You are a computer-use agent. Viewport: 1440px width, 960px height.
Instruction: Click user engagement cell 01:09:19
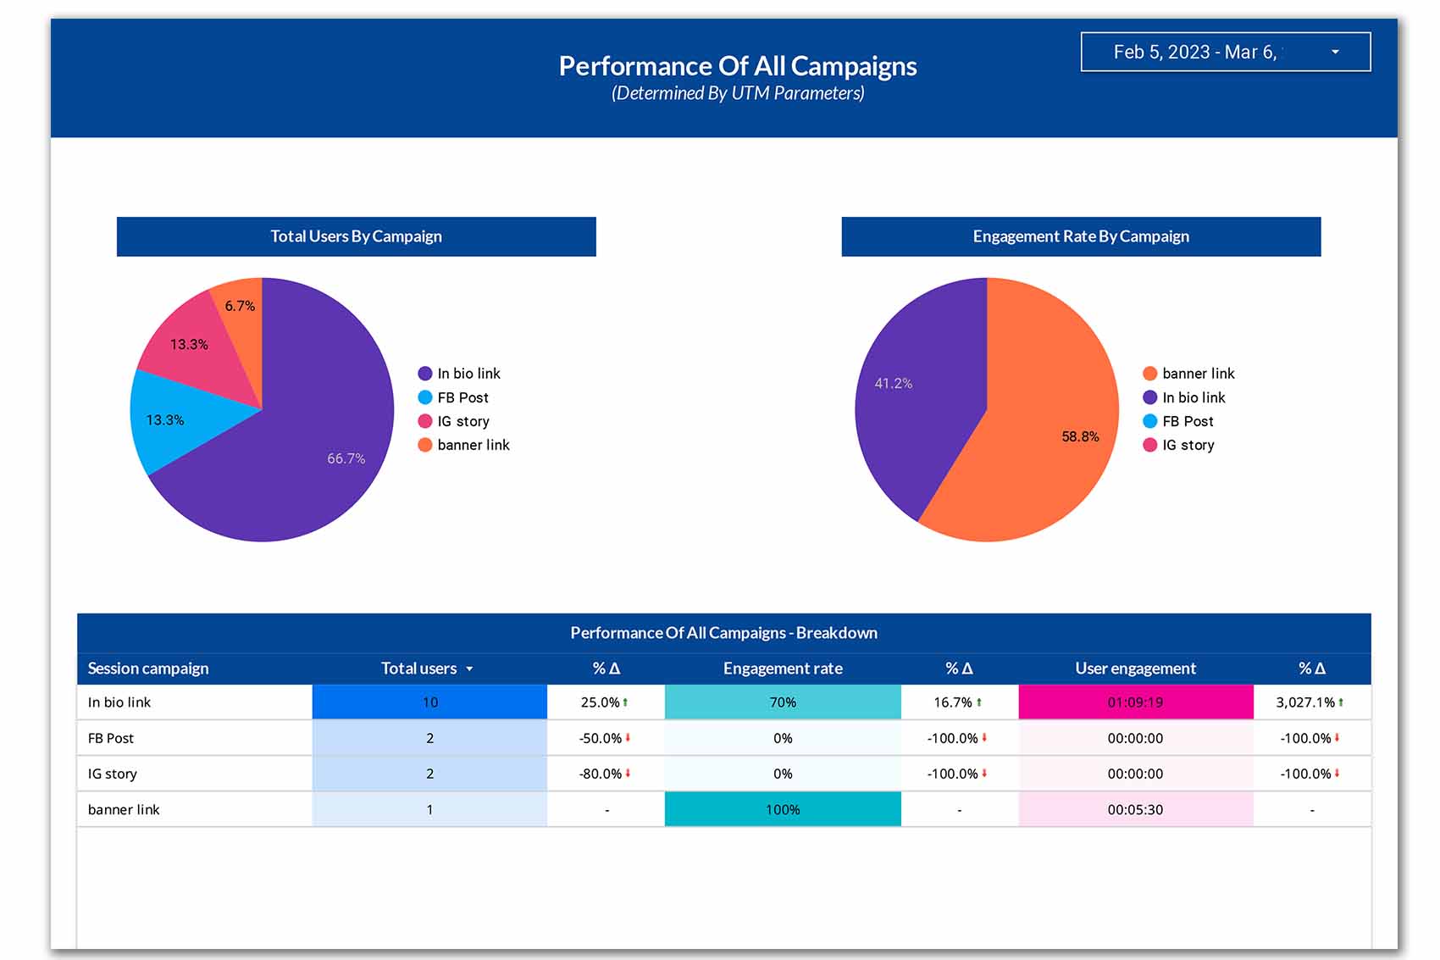1136,702
